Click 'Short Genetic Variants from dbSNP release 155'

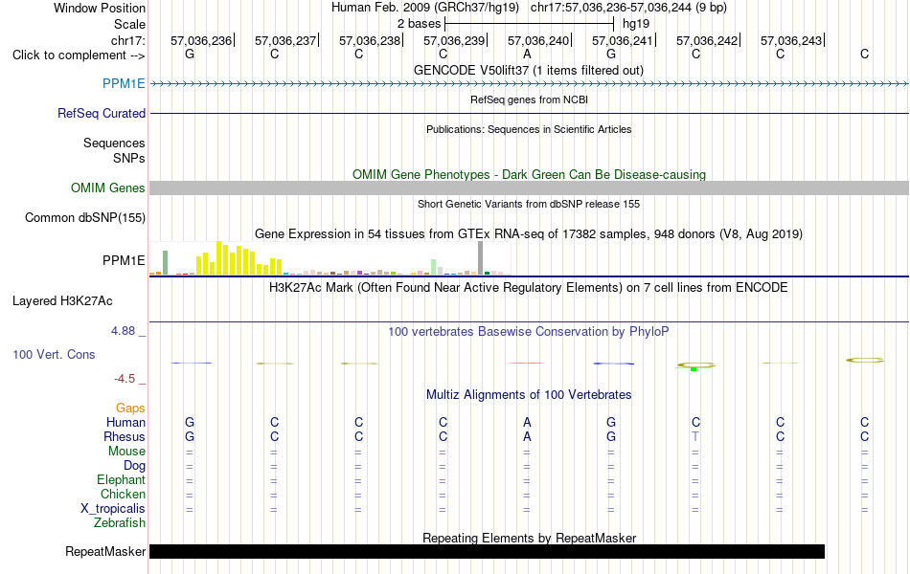pos(529,204)
